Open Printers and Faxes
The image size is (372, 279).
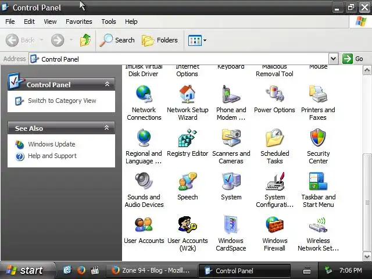[318, 94]
